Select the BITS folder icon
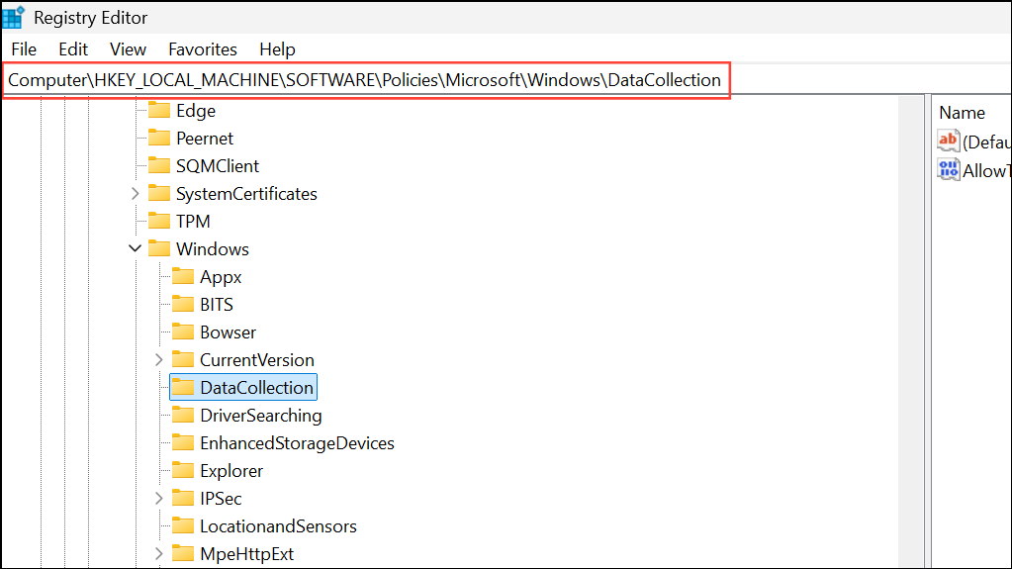Image resolution: width=1012 pixels, height=569 pixels. pos(183,305)
